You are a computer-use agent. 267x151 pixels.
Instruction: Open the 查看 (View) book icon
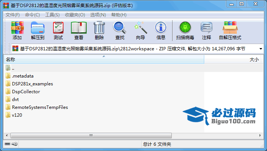pyautogui.click(x=79, y=30)
